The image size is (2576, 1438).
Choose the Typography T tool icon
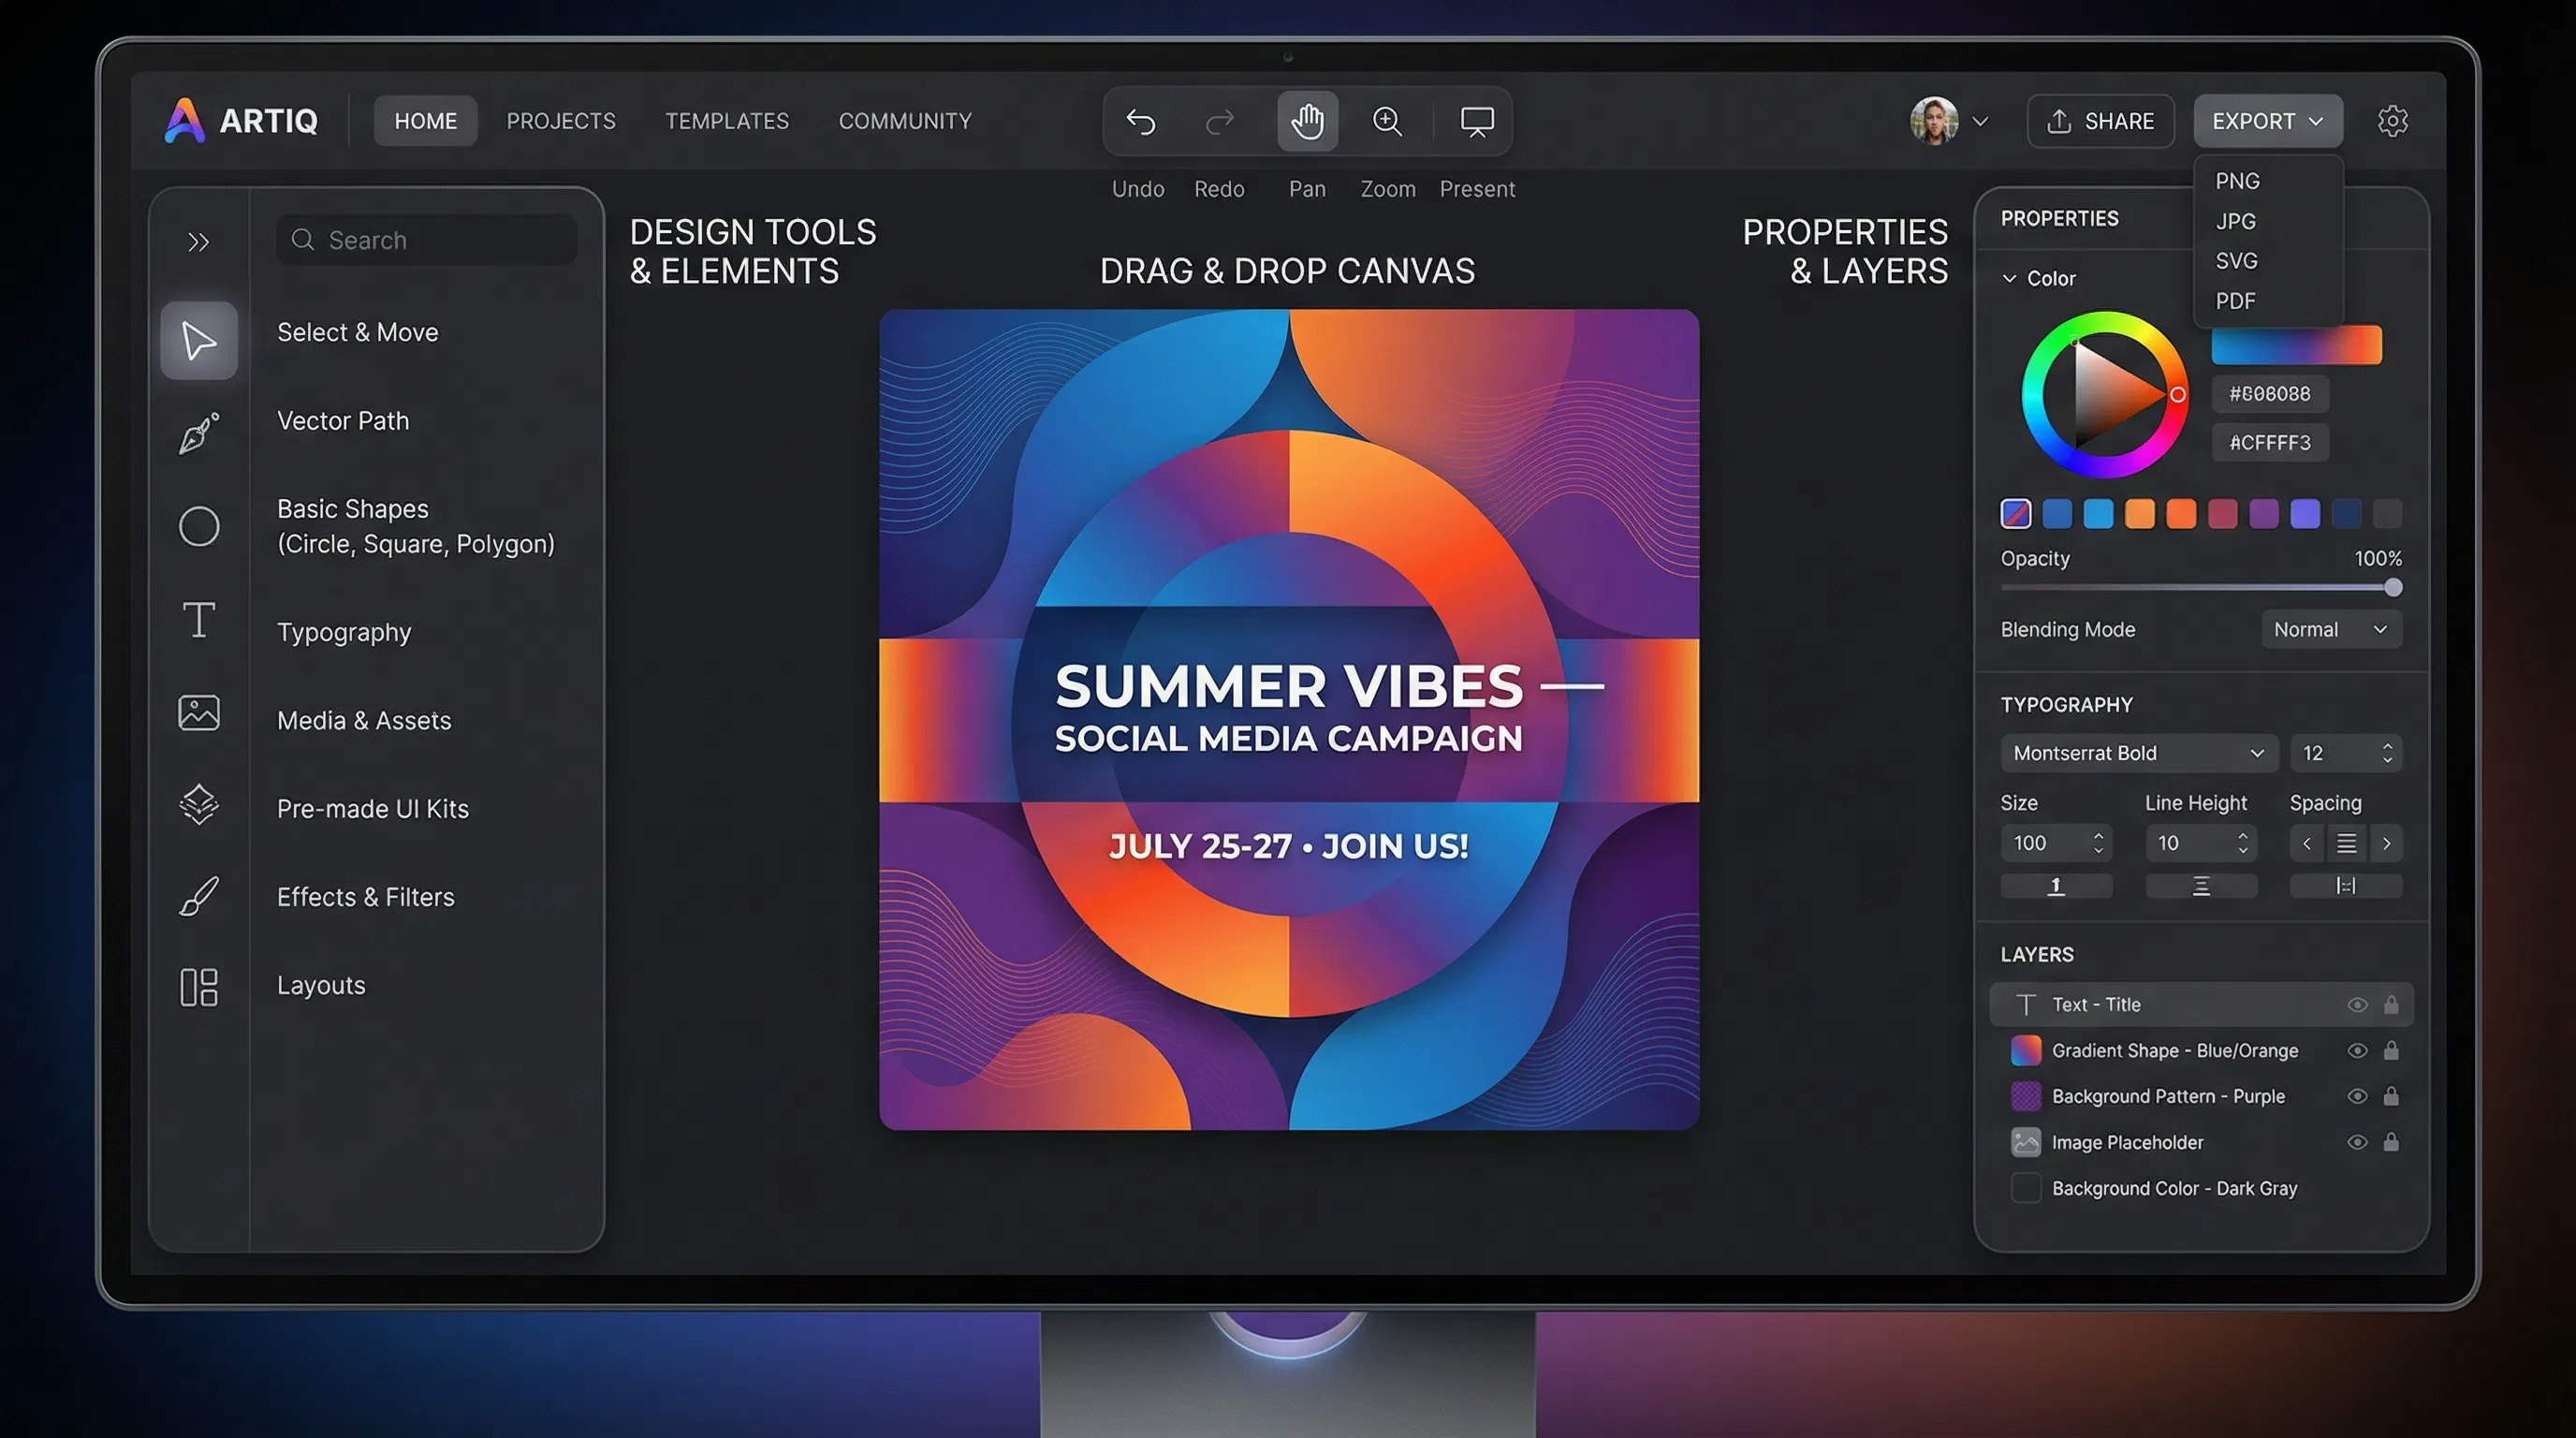pos(198,620)
